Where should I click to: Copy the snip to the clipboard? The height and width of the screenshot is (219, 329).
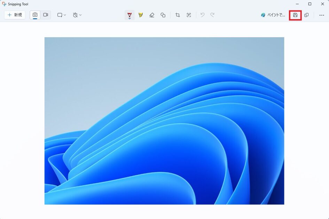[x=307, y=15]
